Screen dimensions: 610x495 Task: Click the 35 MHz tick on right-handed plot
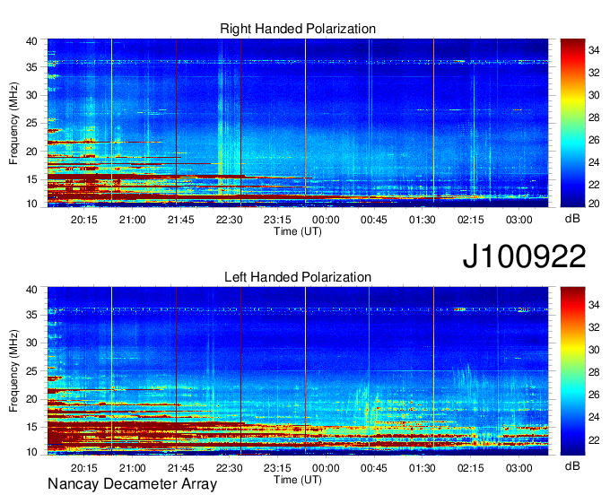(31, 67)
